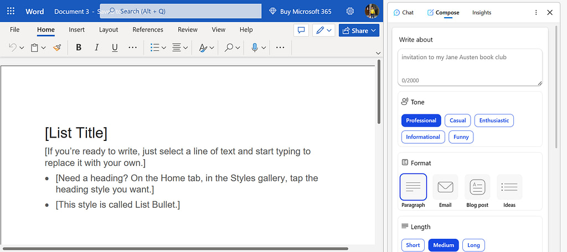Switch to the Review tab
Image resolution: width=567 pixels, height=252 pixels.
[x=188, y=30]
